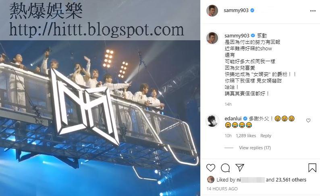320x196 pixels.
Task: Open sammy903 username in caption
Action: point(237,36)
